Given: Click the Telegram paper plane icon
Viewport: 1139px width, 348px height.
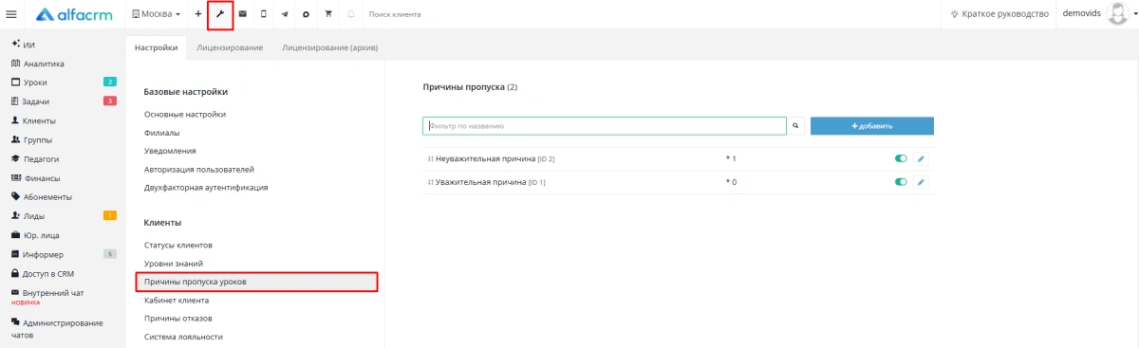Looking at the screenshot, I should (285, 14).
